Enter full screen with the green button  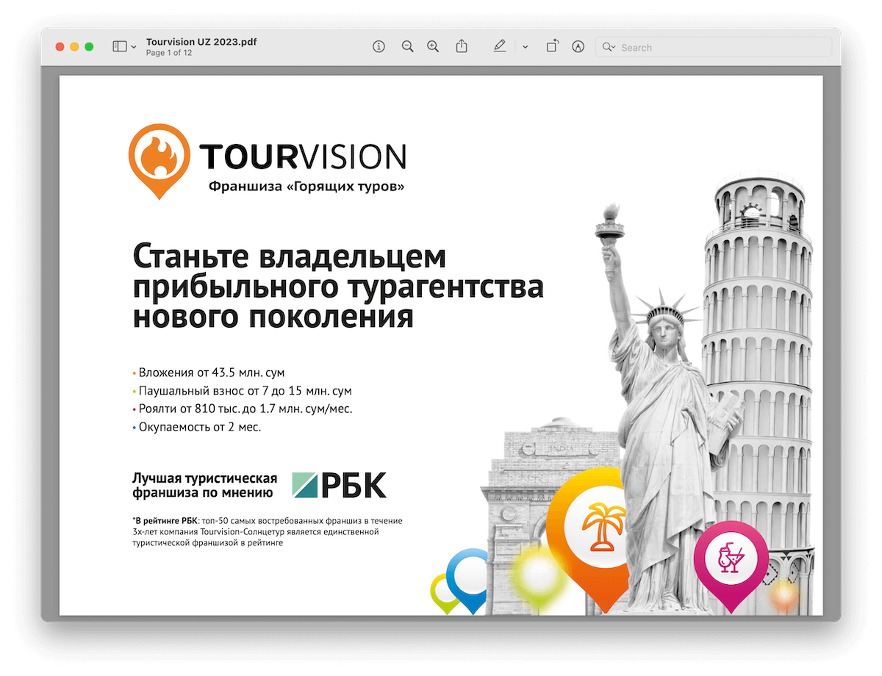tap(90, 47)
